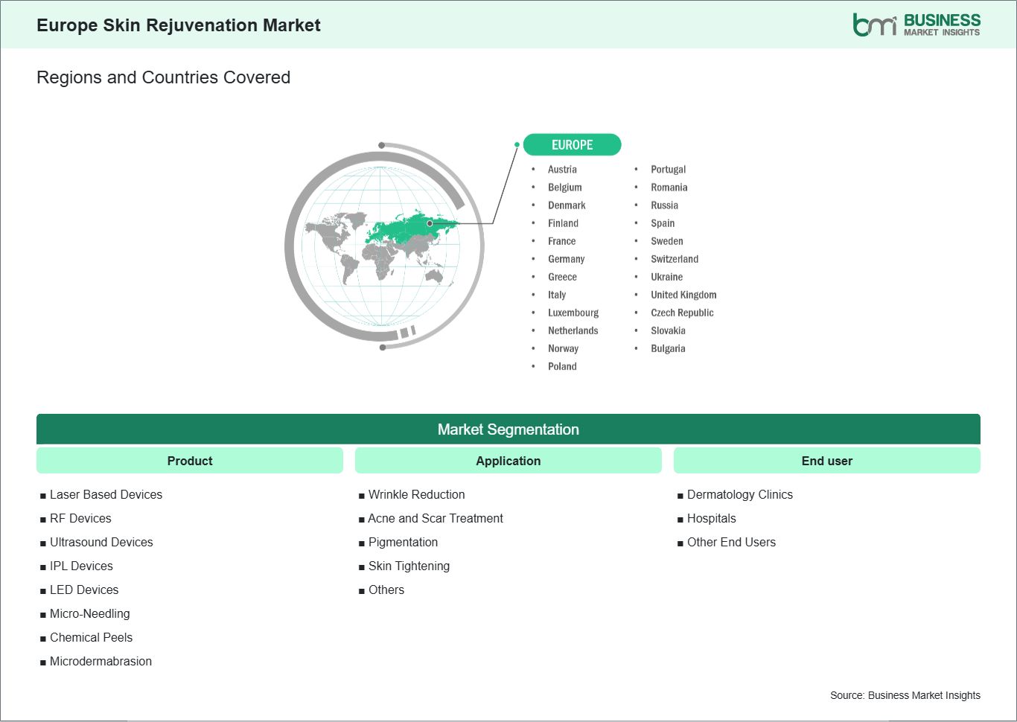Select the End user column header
1017x722 pixels.
pos(827,461)
